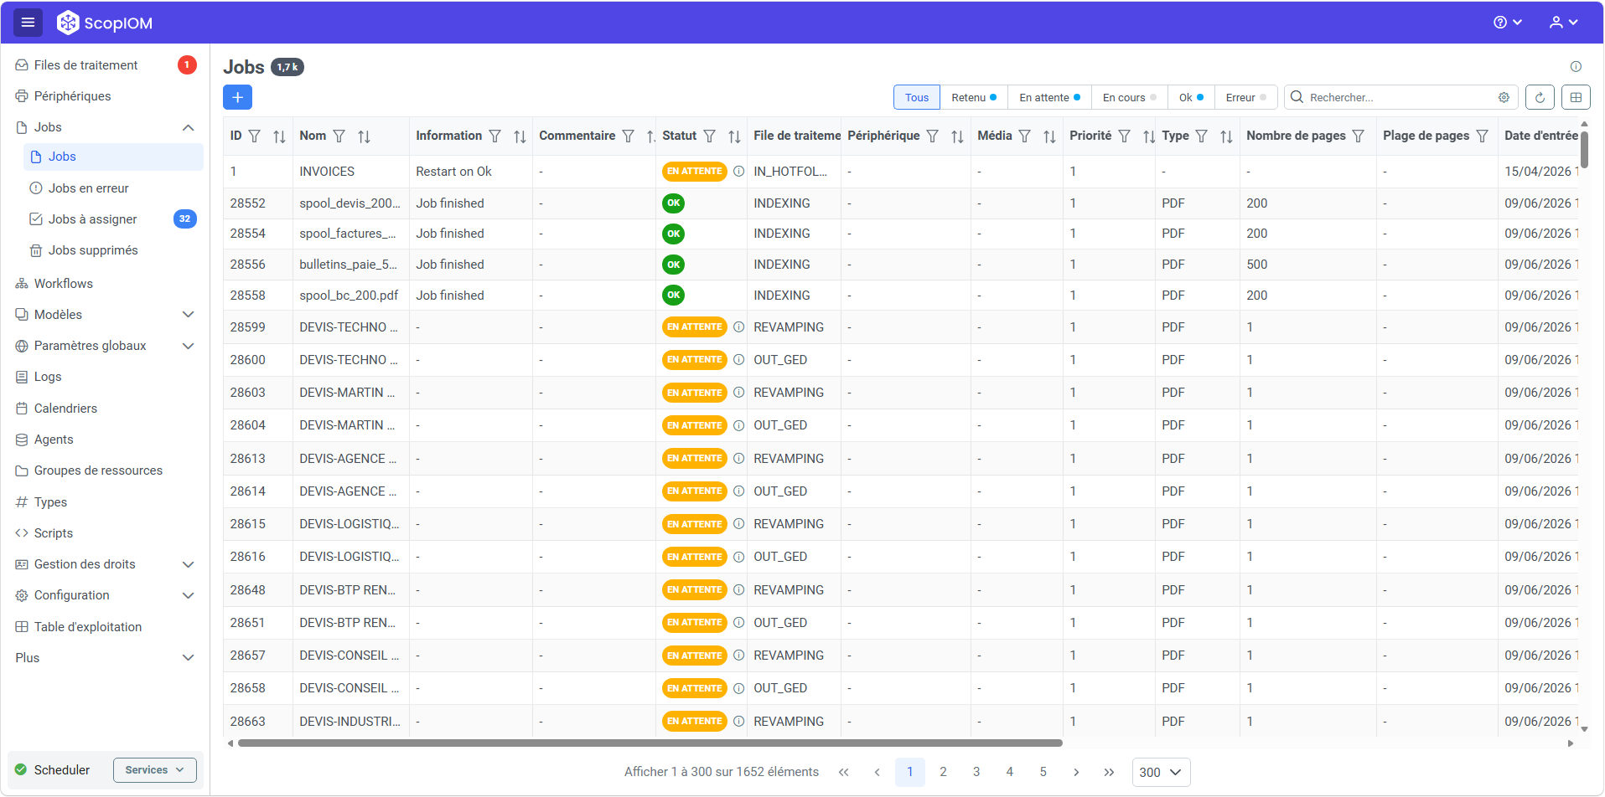Open Files de traitement
Screen dimensions: 1605x797
[105, 65]
